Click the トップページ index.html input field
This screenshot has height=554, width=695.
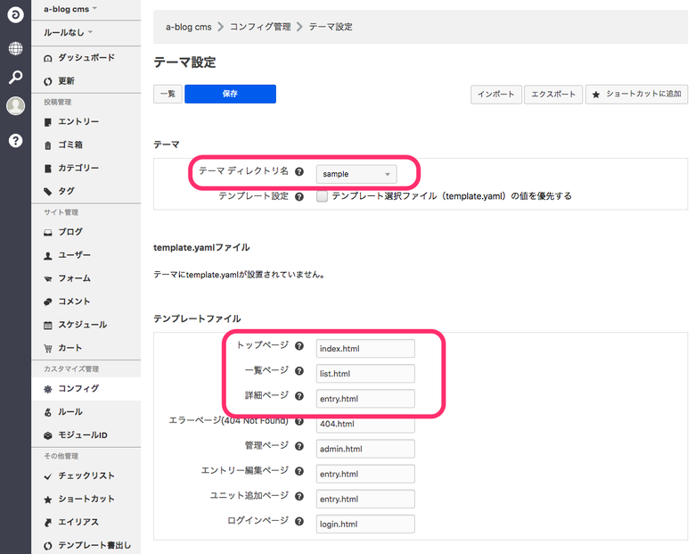tap(365, 348)
